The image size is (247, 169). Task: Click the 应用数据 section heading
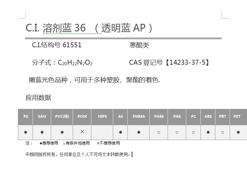click(x=38, y=98)
